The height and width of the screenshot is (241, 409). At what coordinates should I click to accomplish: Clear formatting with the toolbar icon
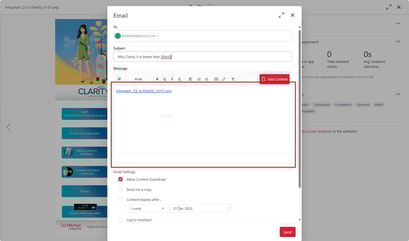click(233, 79)
